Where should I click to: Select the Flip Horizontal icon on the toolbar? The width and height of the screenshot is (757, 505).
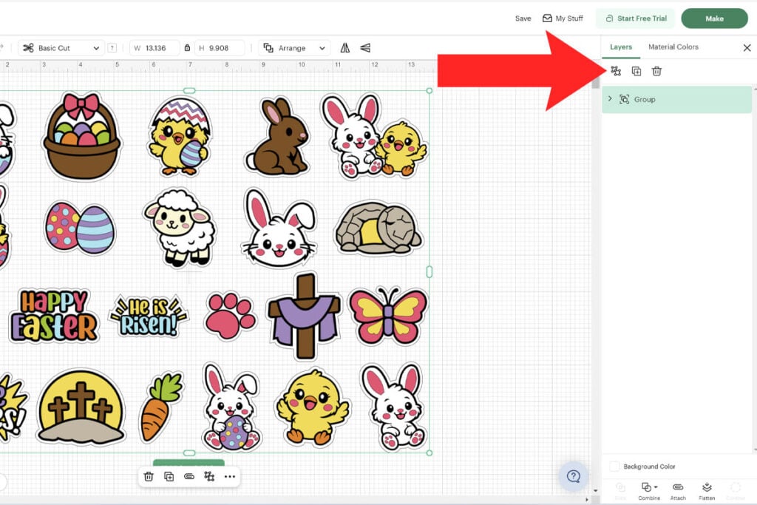pyautogui.click(x=345, y=47)
